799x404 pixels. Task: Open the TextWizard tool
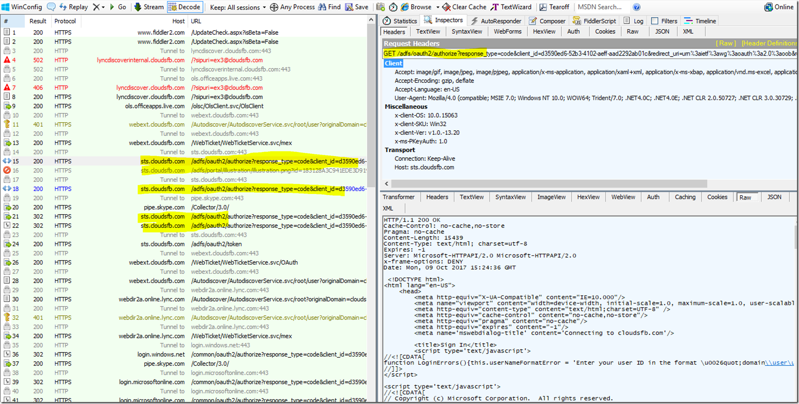pos(511,7)
